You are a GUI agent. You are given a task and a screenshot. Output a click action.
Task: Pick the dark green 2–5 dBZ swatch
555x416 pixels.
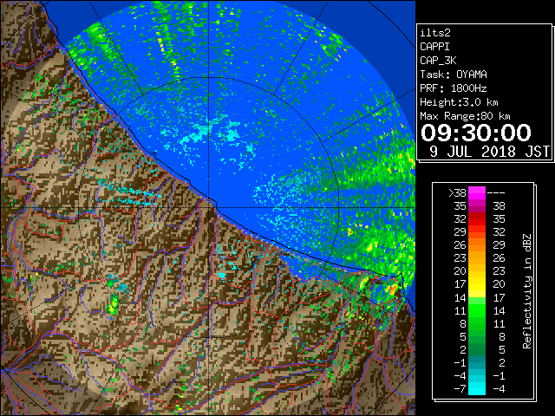[x=477, y=349]
